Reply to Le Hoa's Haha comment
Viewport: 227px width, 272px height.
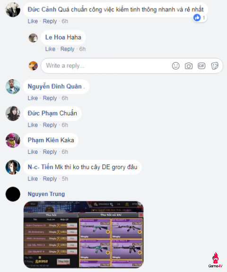67,49
